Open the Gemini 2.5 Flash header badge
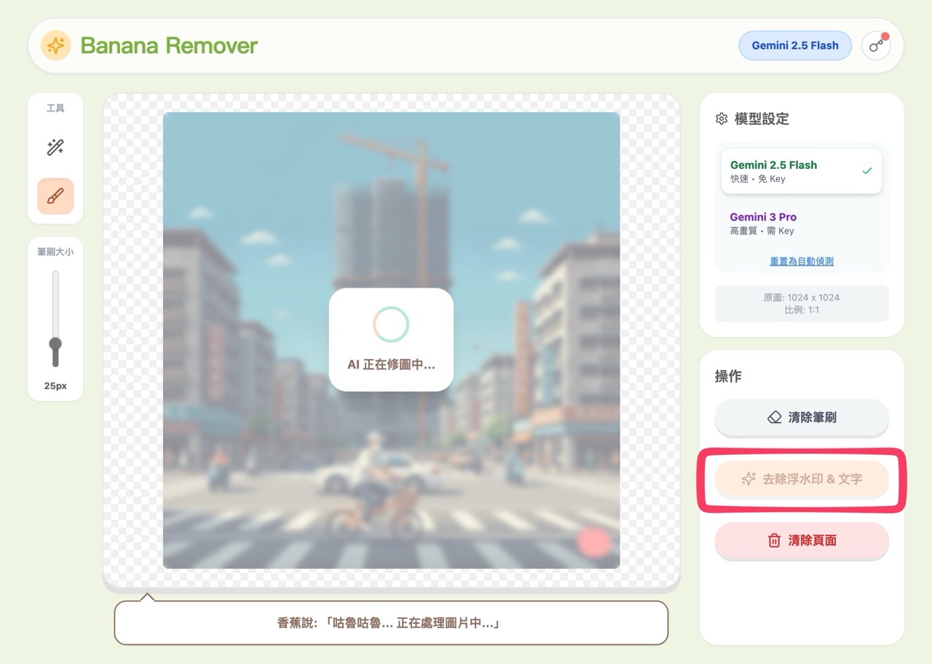 coord(794,45)
